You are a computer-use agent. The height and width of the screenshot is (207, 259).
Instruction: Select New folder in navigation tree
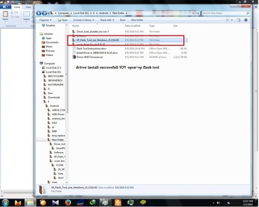pos(56,140)
